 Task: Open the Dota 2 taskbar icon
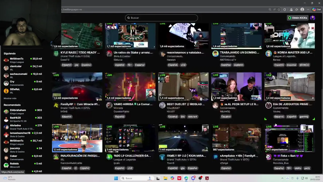[x=207, y=178]
